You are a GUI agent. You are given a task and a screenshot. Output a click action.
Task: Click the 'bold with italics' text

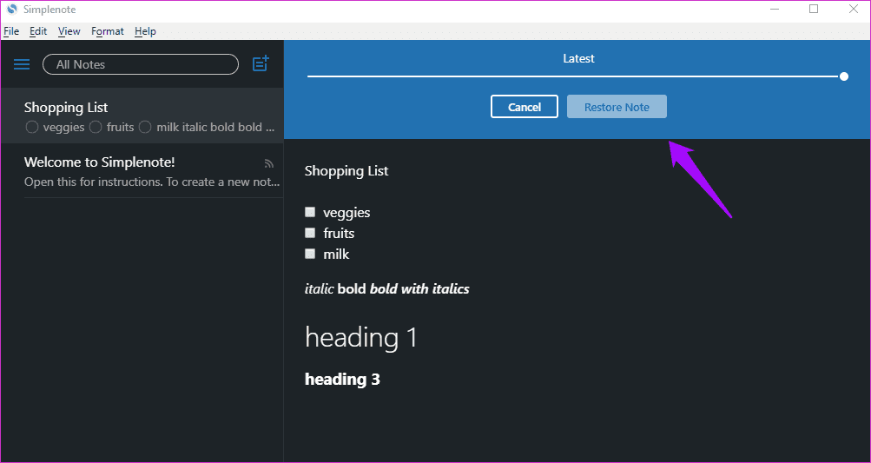pos(419,289)
